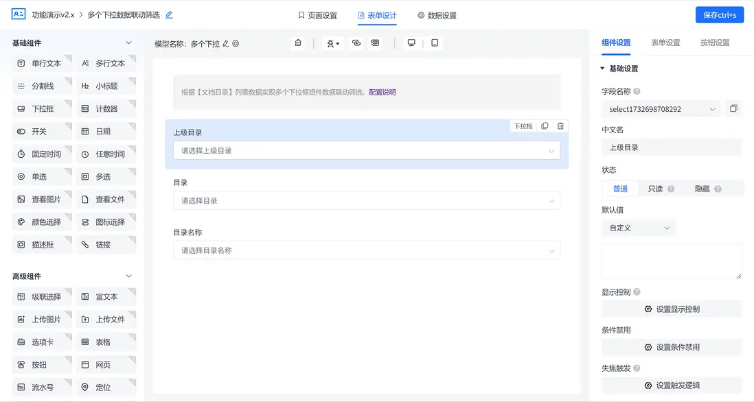Click the broom clear icon in the toolbar
This screenshot has width=754, height=402.
click(x=297, y=43)
